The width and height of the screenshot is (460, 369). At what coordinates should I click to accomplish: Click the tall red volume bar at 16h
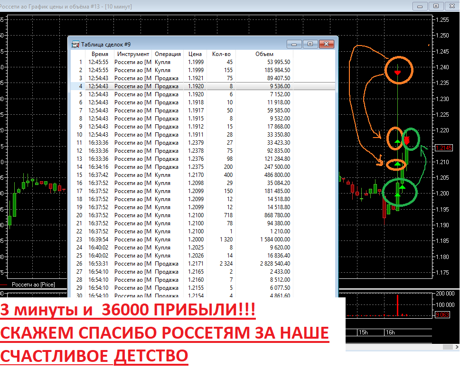point(397,305)
